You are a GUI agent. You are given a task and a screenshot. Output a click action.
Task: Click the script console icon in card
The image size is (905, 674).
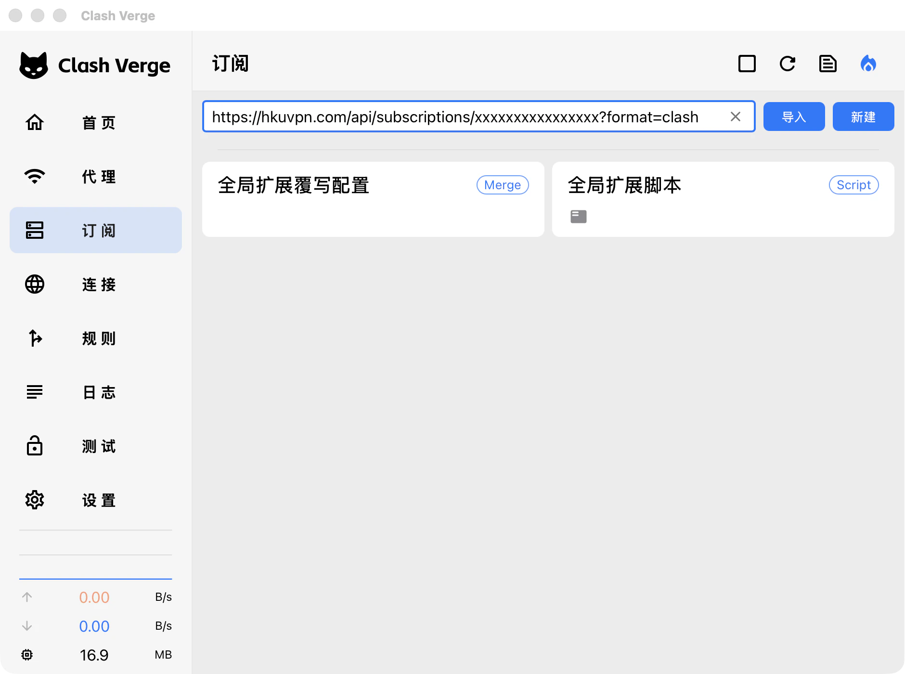(579, 217)
